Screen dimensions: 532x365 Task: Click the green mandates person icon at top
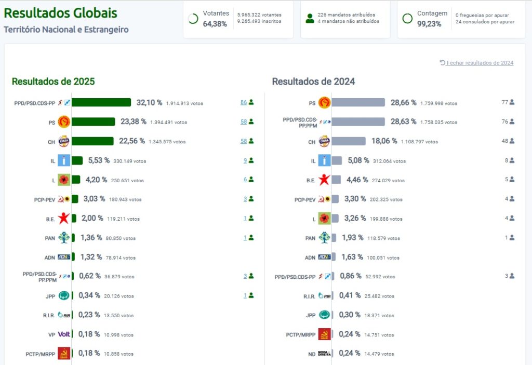coord(310,19)
